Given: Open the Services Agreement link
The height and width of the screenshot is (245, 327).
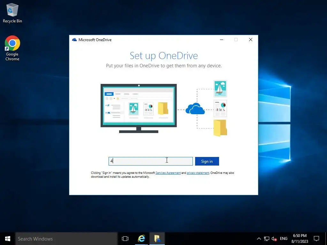Looking at the screenshot, I should (x=168, y=173).
